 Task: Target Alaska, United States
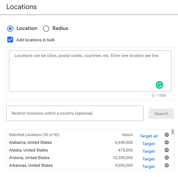click(149, 151)
